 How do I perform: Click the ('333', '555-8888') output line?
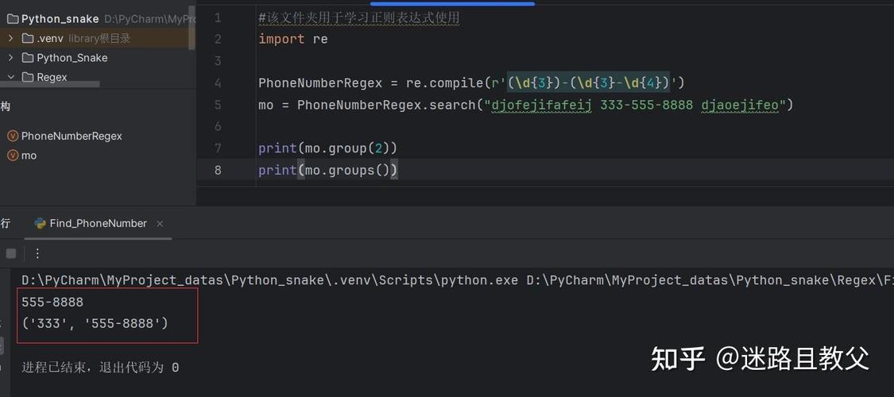pos(95,323)
